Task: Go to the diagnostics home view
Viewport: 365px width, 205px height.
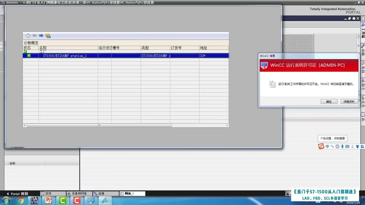Action: (28, 36)
